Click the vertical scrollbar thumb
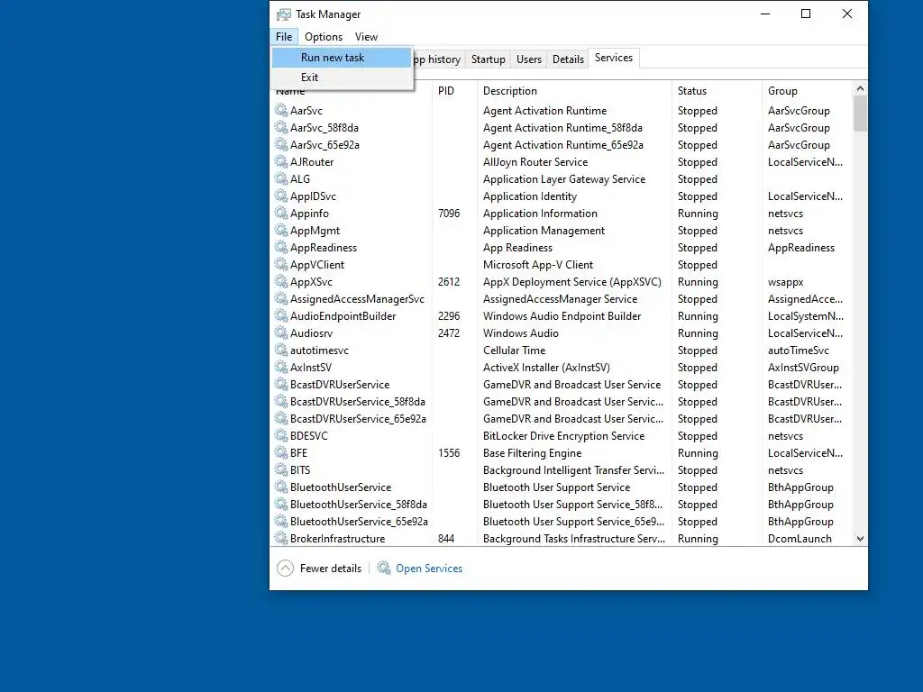The image size is (923, 692). tap(860, 114)
